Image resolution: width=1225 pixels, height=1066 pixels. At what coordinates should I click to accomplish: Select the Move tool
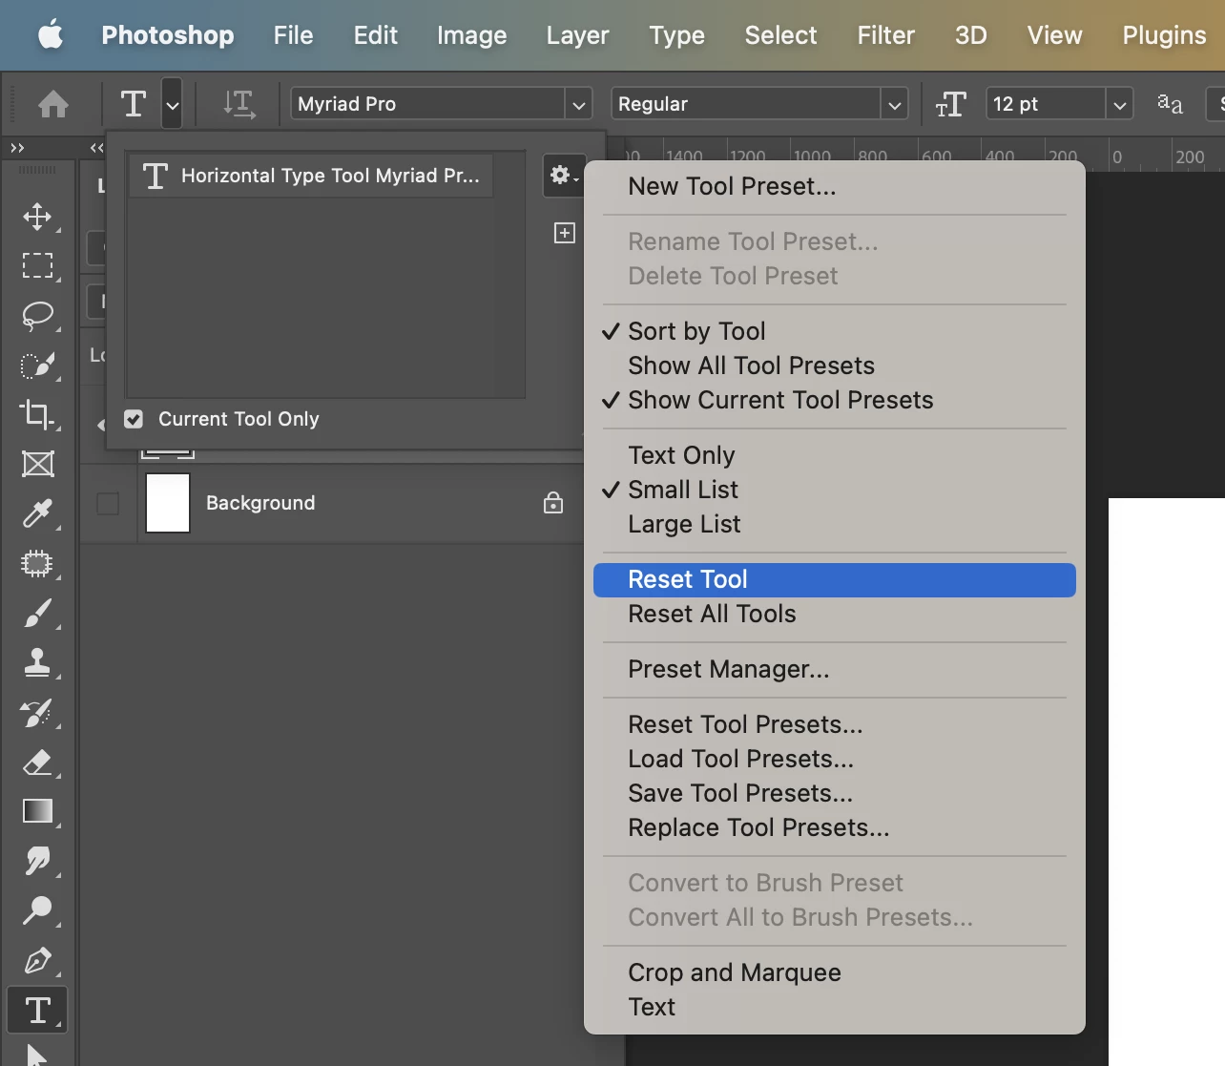tap(37, 217)
